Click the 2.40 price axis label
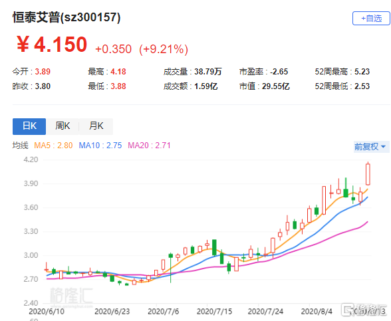Screen dimensions: 391x321 (x=31, y=303)
